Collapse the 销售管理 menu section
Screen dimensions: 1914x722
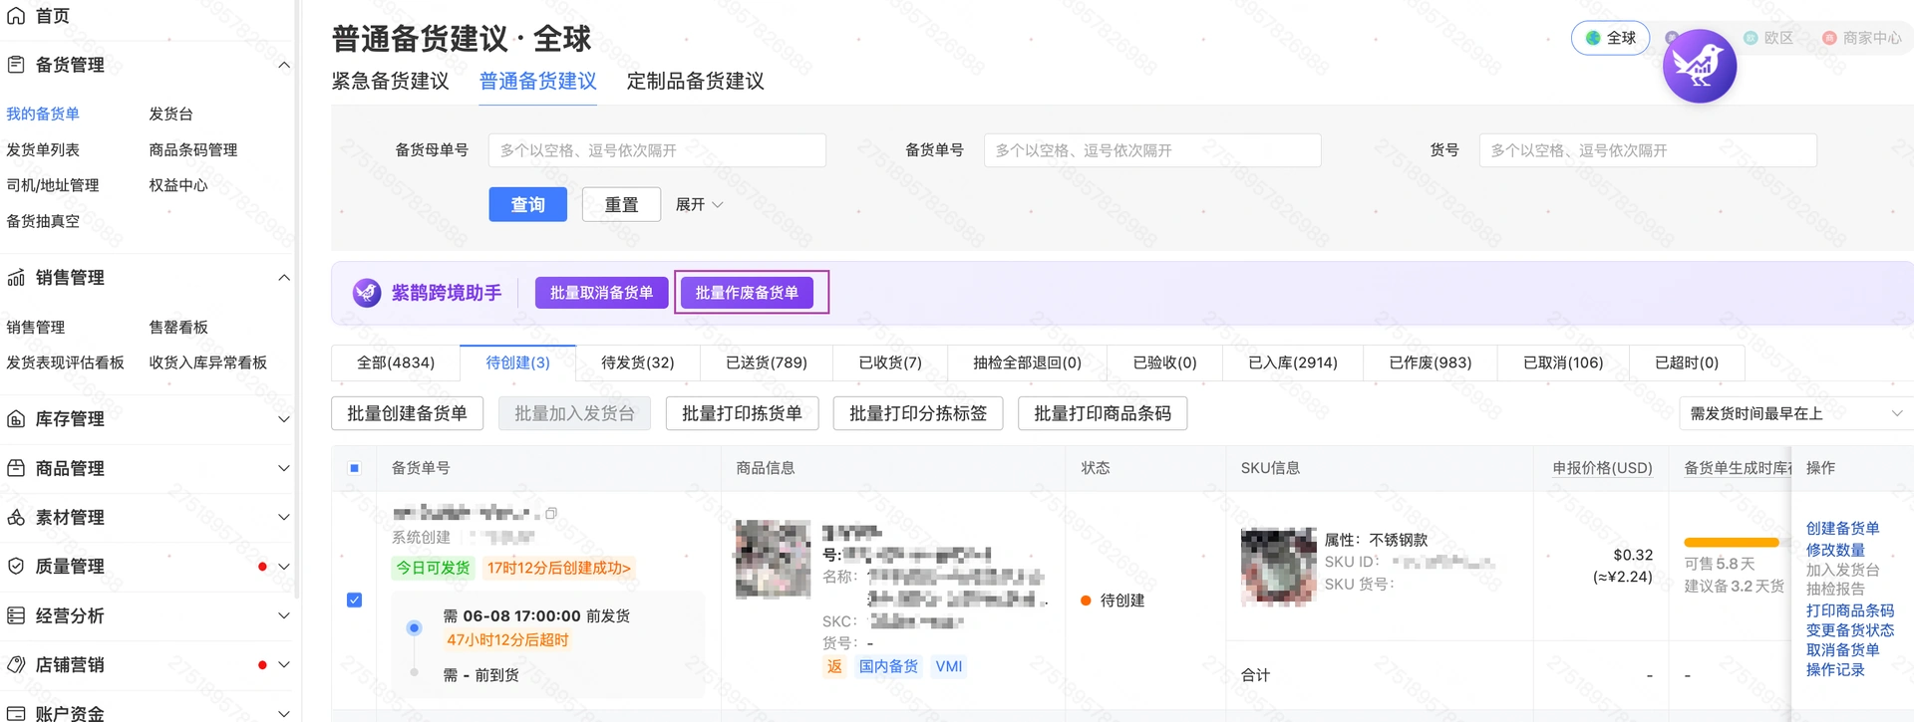(x=283, y=278)
